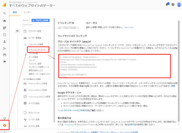Switch to the ユーザー tab
Viewport: 182px width, 133px height.
(27, 13)
